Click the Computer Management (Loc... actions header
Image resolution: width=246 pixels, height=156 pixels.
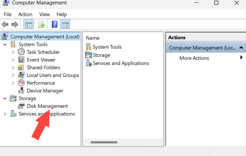(x=206, y=48)
